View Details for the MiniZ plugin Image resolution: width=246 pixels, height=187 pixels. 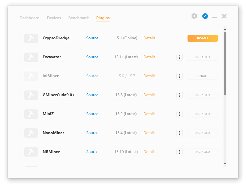pos(149,114)
